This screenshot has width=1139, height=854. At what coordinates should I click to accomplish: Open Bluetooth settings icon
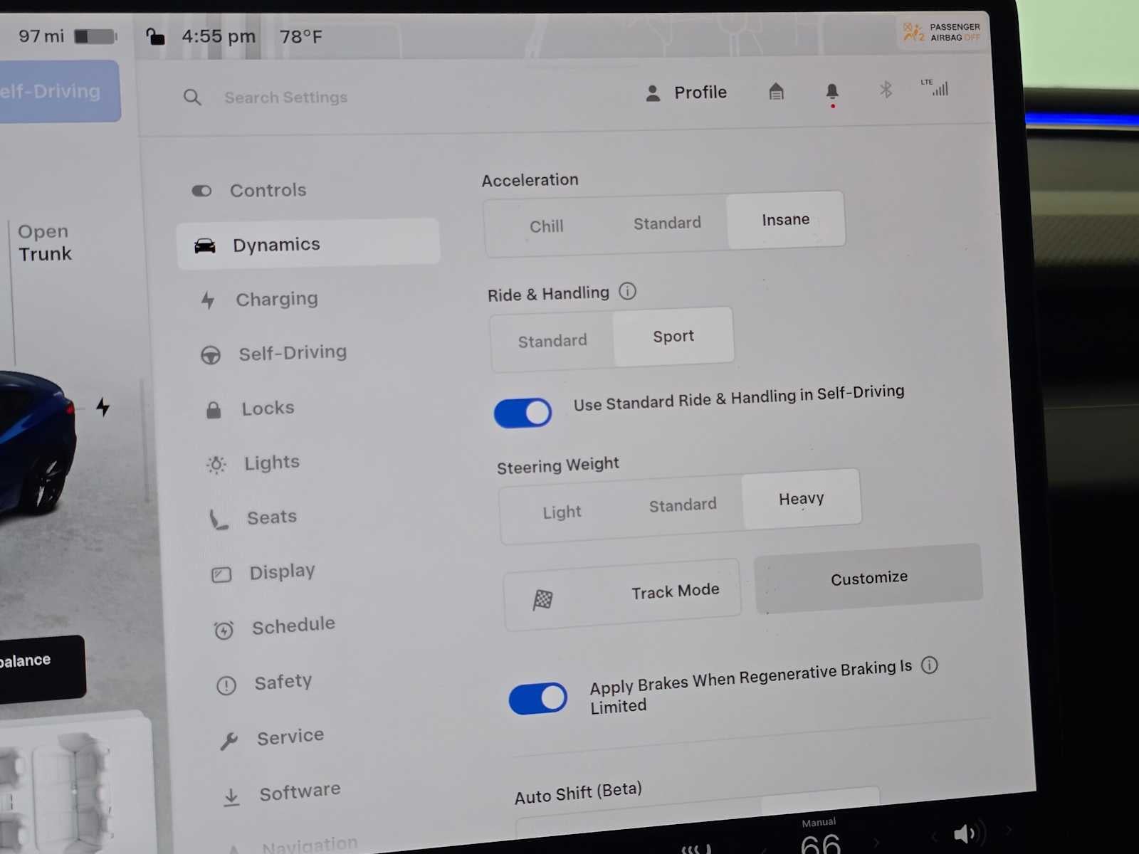[886, 90]
